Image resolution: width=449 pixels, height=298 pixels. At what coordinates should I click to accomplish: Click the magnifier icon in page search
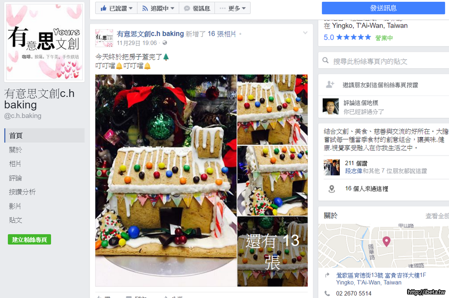[x=325, y=60]
